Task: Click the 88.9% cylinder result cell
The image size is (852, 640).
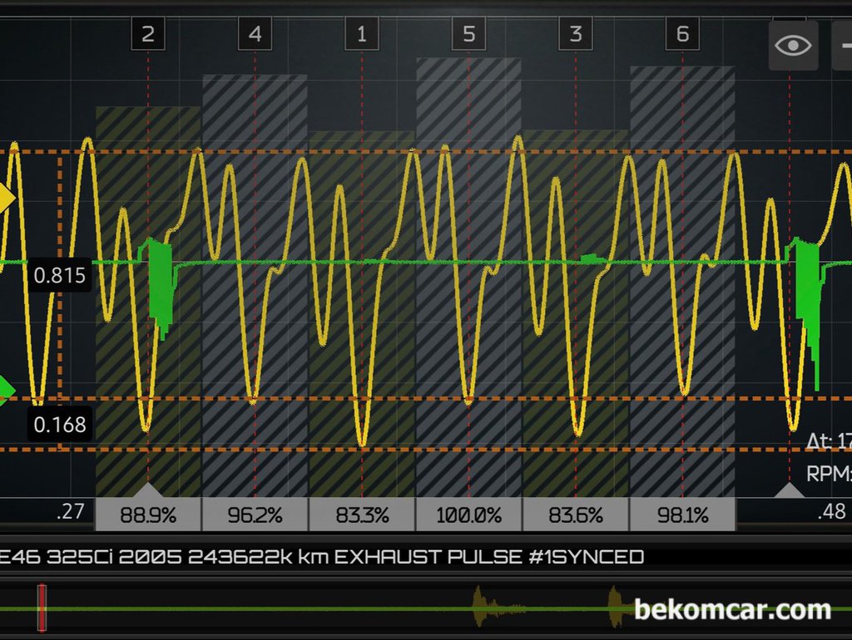Action: [x=148, y=514]
